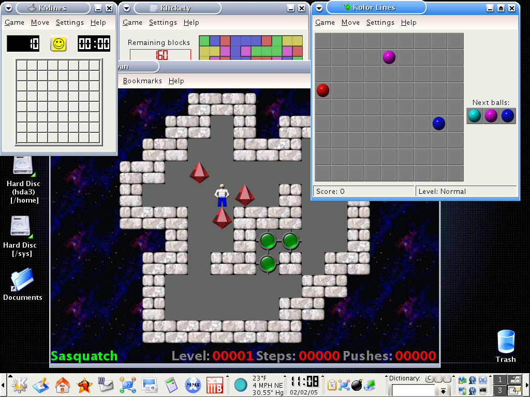Open the Kolor Lines window menu arrow in title bar
The image size is (530, 397).
tap(319, 8)
